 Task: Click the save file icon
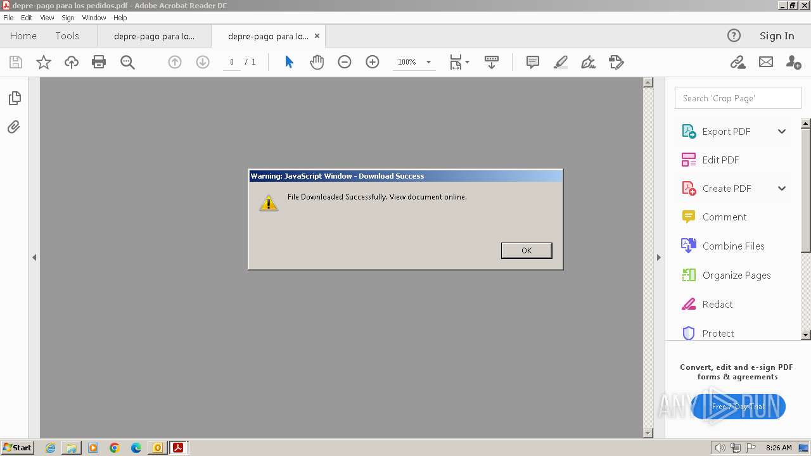(16, 62)
